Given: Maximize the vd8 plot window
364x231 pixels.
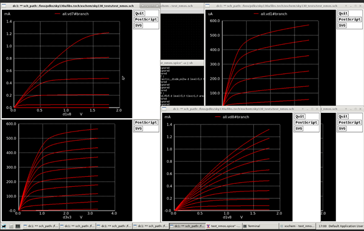Looking at the screenshot, I should pyautogui.click(x=312, y=109).
